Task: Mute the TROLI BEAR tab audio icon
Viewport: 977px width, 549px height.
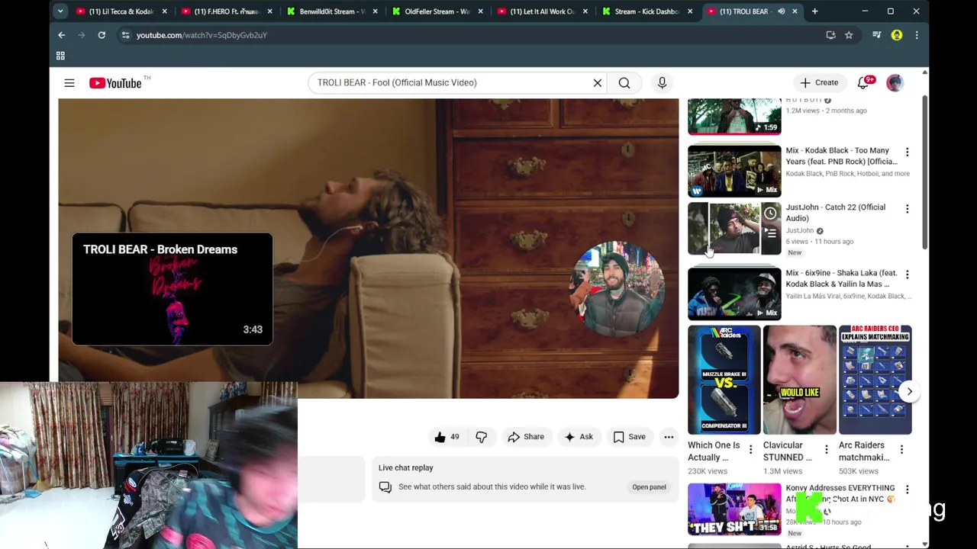Action: point(781,11)
